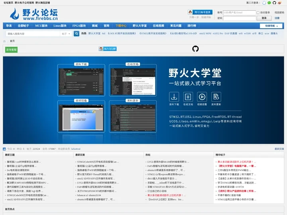Open the 步进电机驱动器--LV8729 thread
Screen dimensions: 287x215
[x=231, y=187]
